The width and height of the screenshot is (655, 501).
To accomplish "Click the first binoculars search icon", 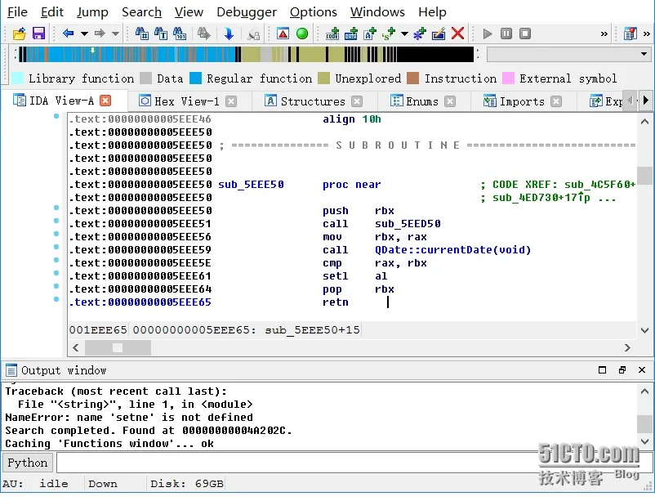I will [141, 34].
